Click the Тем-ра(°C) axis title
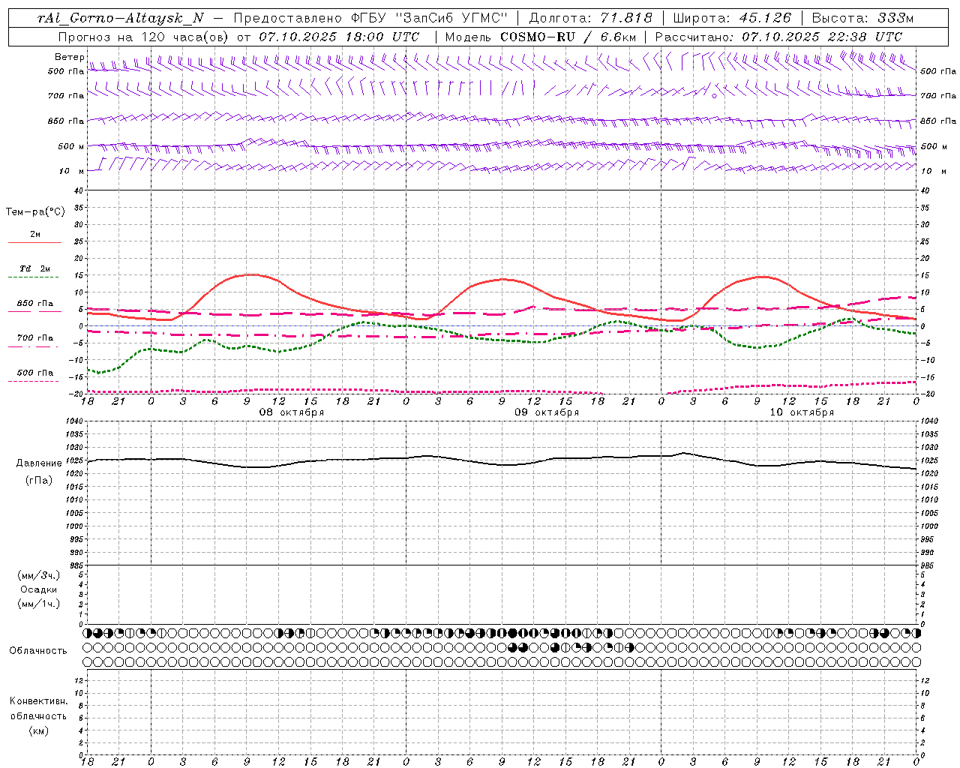 pyautogui.click(x=35, y=212)
